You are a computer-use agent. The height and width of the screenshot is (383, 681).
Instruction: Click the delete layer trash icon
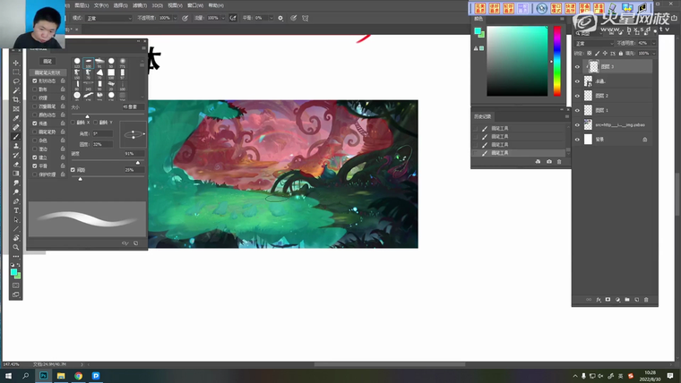[647, 299]
